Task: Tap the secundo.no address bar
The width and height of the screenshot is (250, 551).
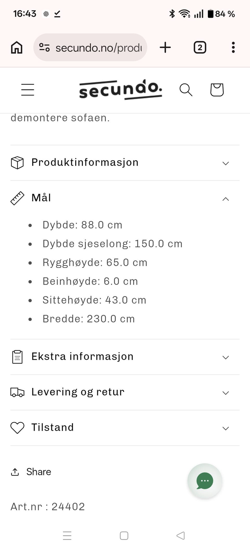Action: 98,48
